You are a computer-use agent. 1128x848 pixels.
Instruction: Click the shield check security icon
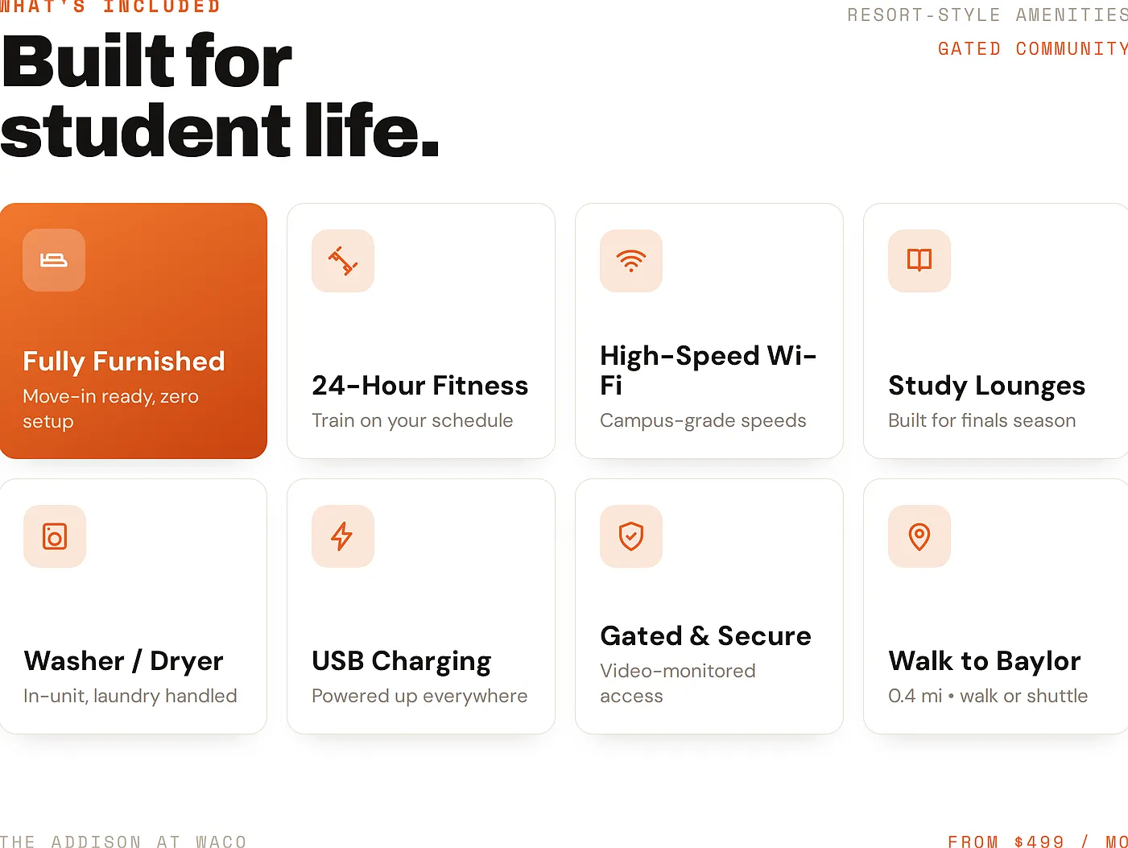point(631,536)
